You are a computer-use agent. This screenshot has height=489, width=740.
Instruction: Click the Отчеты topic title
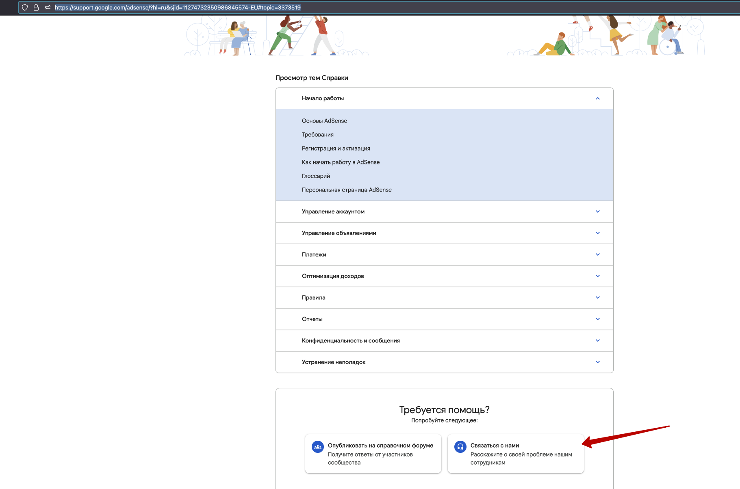pyautogui.click(x=312, y=319)
